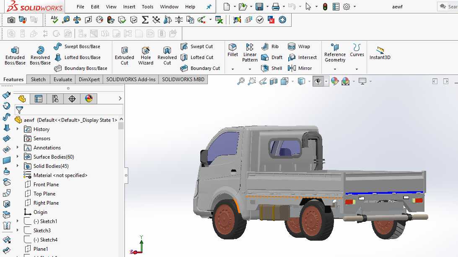Expand the History folder

click(x=18, y=129)
